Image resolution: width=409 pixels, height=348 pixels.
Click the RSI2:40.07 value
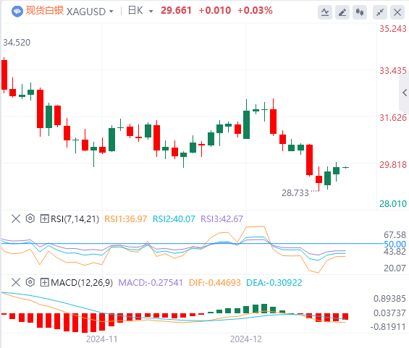(174, 219)
